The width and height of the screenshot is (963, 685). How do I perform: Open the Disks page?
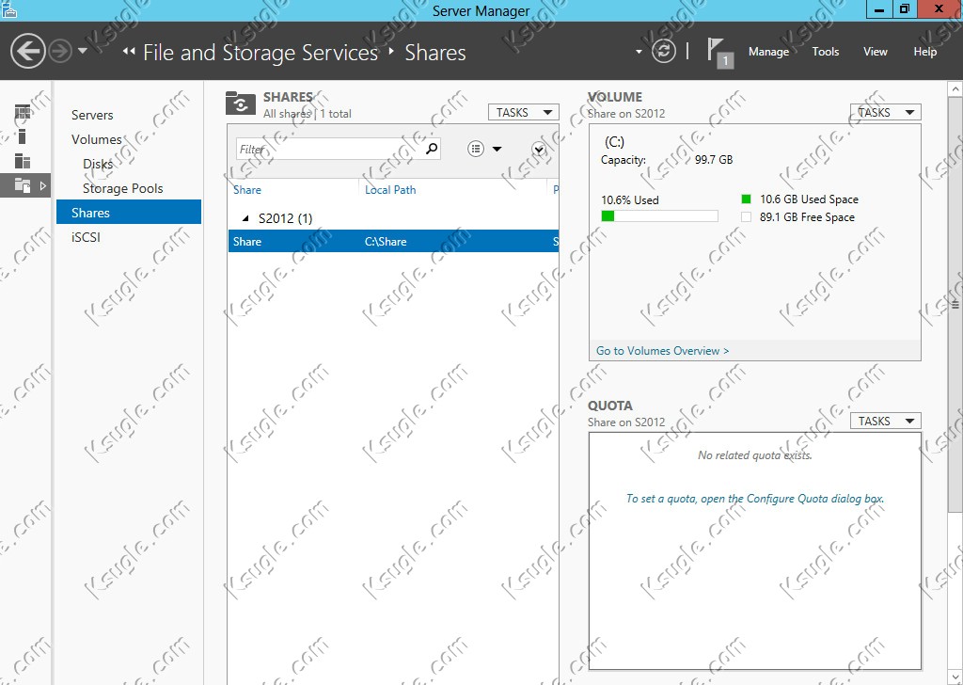98,164
